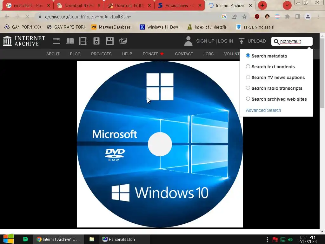Click the Windows 10 DVD disc image
Screen dimensions: 325x244
tap(160, 144)
